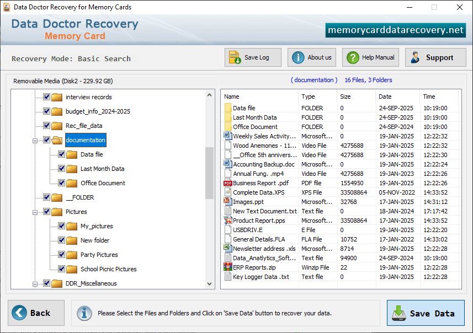Click the Save Data drive icon
Screen dimensions: 473x333
pyautogui.click(x=399, y=313)
